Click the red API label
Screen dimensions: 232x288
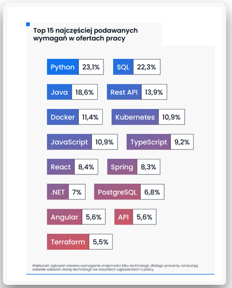pos(123,217)
